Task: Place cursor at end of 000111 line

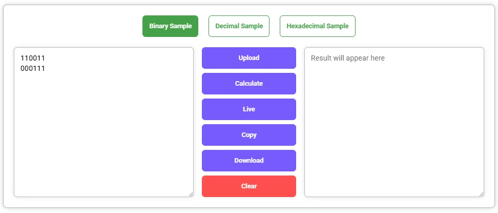Action: (46, 68)
